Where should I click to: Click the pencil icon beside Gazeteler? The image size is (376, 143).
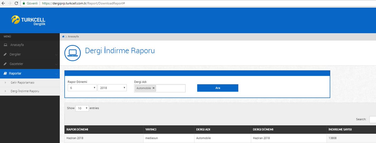click(x=5, y=64)
